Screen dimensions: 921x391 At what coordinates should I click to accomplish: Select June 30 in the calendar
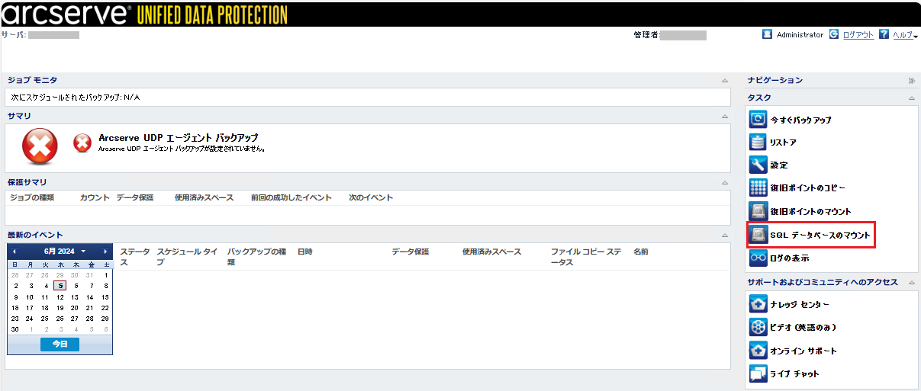pos(15,329)
